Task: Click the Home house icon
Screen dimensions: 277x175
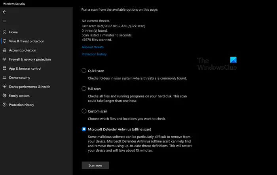Action: (5, 32)
